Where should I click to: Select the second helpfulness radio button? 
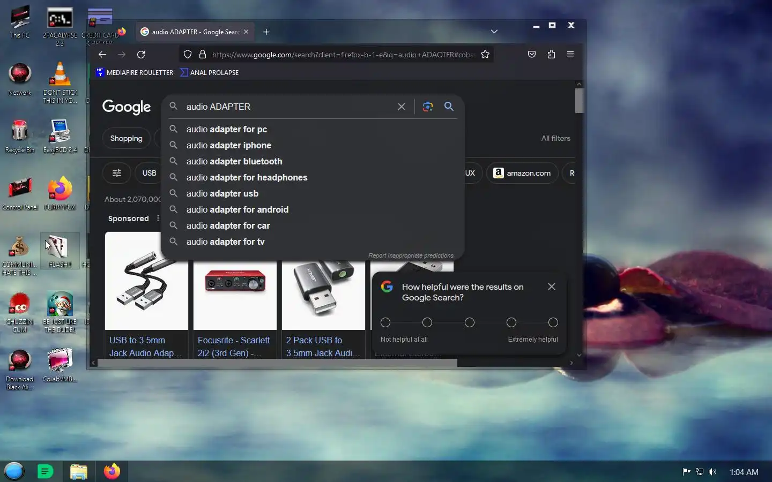click(x=427, y=322)
